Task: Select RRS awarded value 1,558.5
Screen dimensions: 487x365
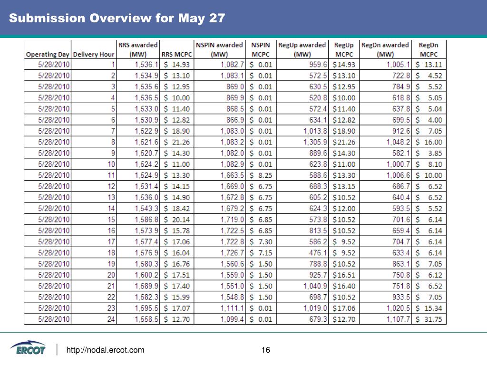Action: (x=146, y=319)
